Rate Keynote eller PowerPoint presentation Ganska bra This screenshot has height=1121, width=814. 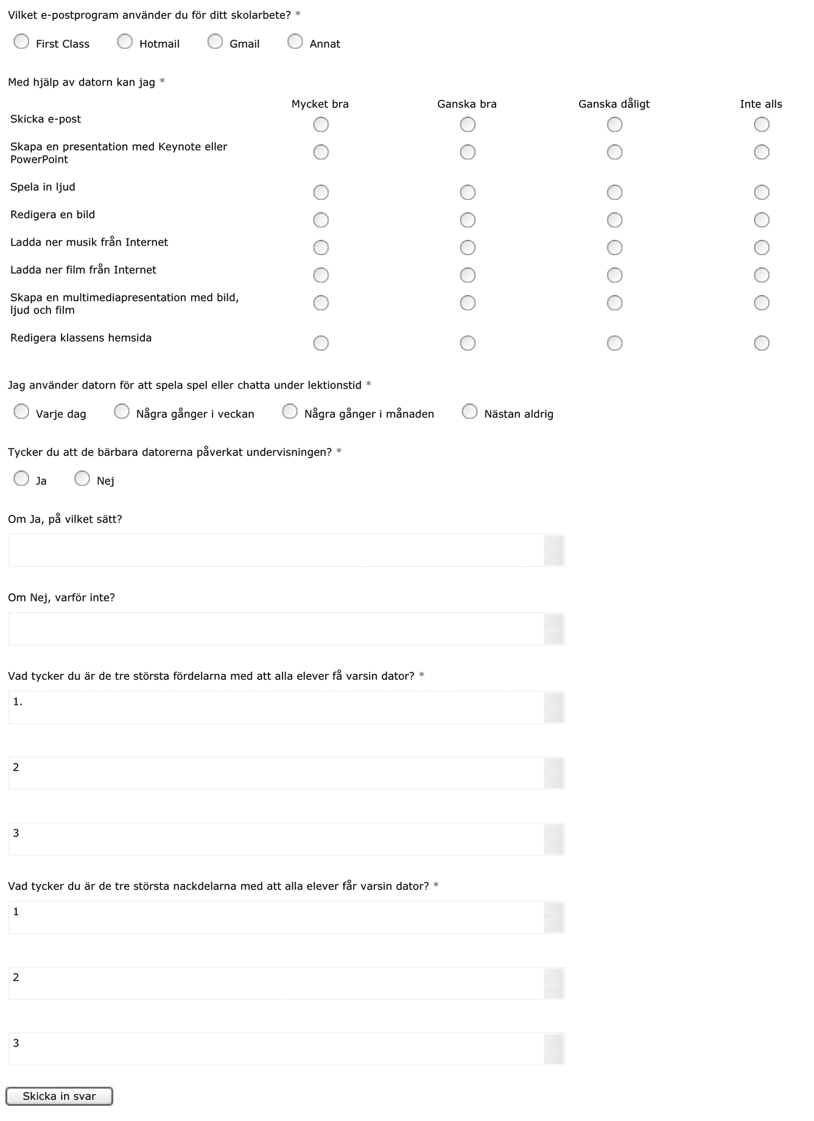pos(468,152)
